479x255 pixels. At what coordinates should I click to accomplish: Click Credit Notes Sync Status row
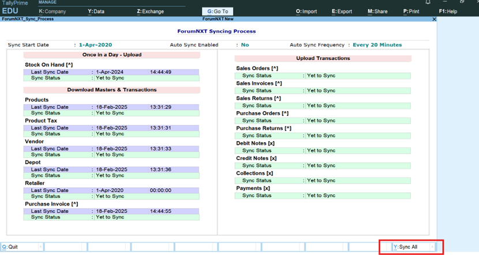323,165
